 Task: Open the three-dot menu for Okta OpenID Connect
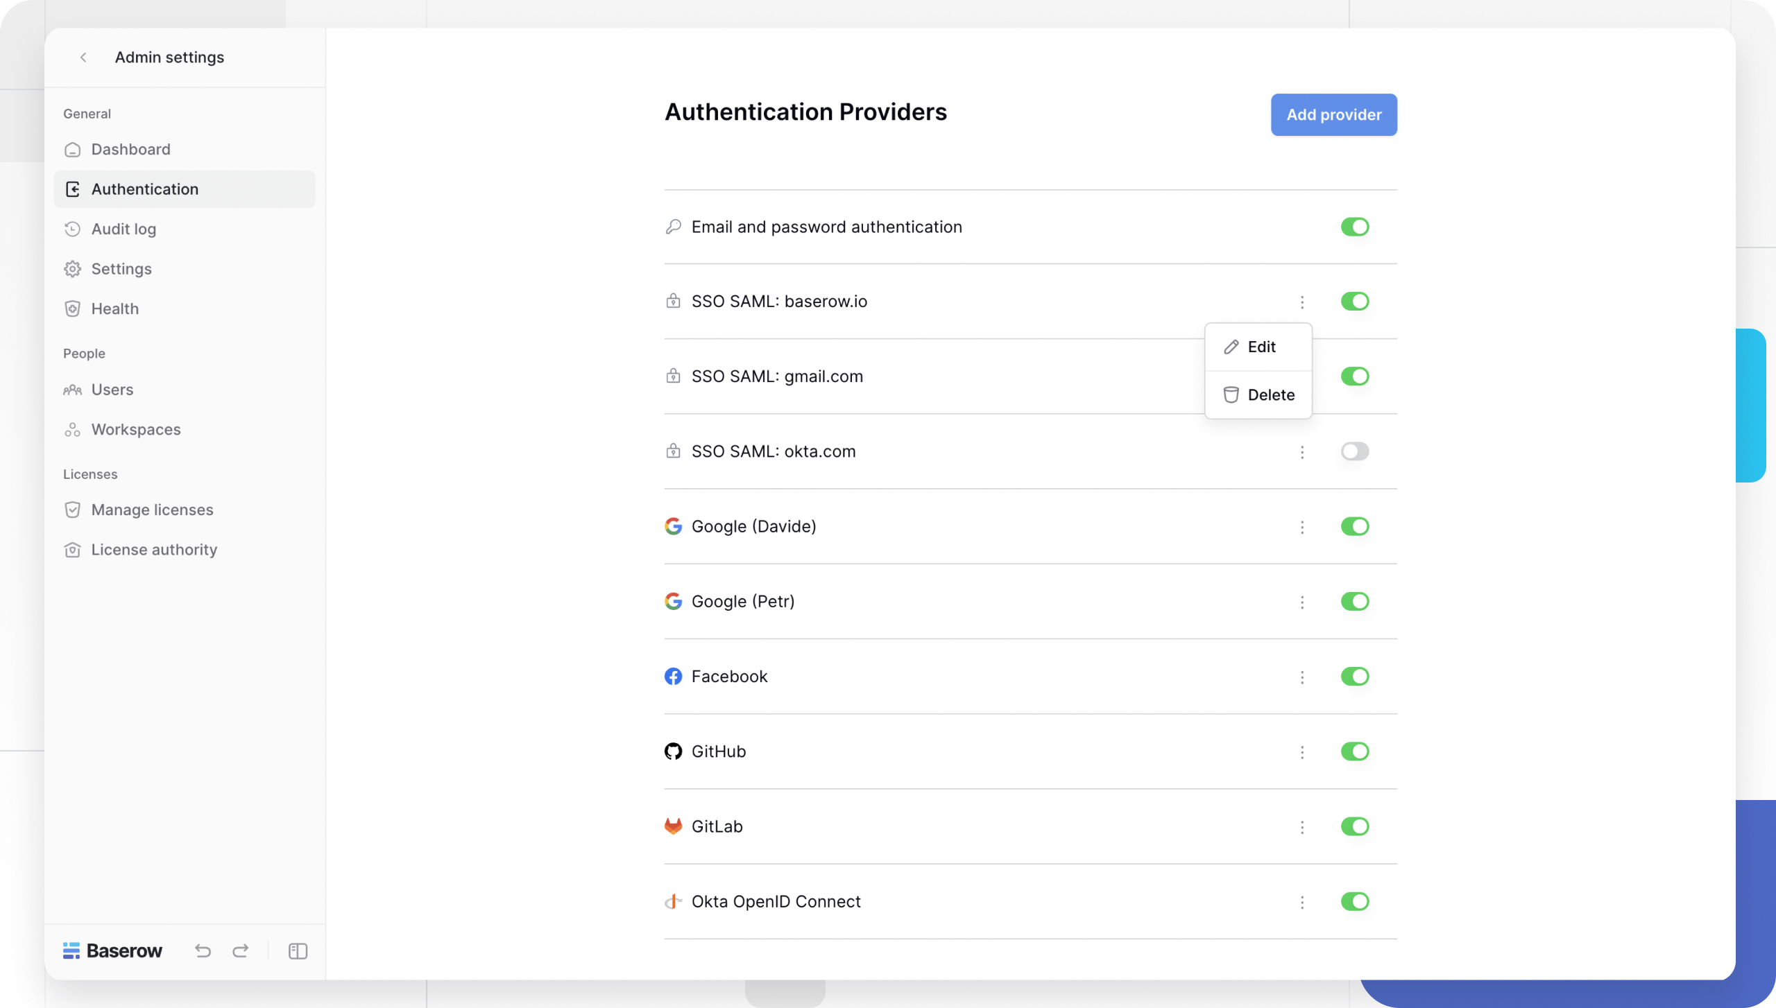click(x=1302, y=901)
